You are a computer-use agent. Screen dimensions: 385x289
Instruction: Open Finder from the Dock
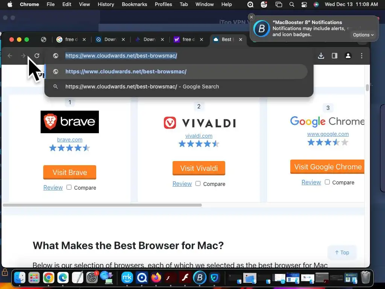[20, 278]
